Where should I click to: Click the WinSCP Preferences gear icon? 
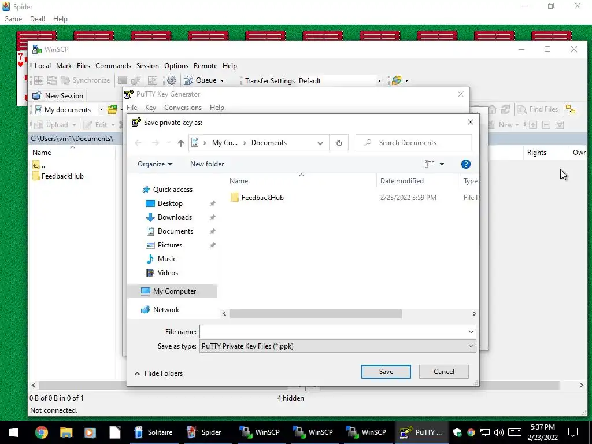pyautogui.click(x=171, y=80)
